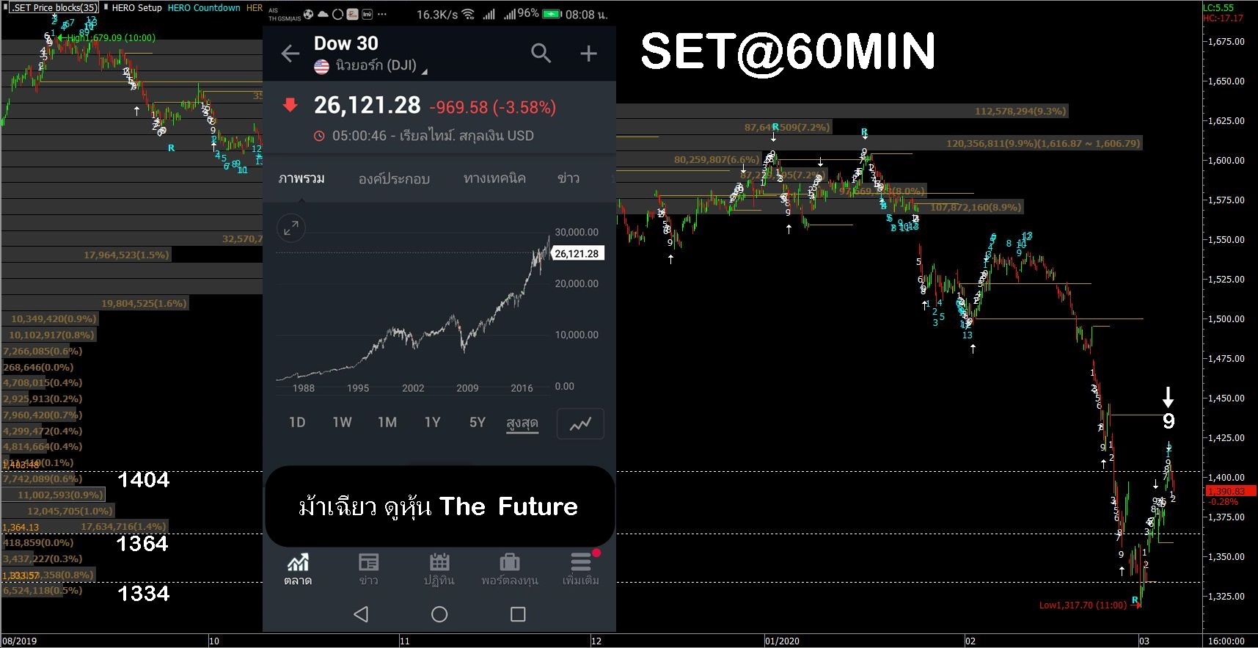
Task: Click the 112,578,294(9.3%) volume block label
Action: 1020,112
